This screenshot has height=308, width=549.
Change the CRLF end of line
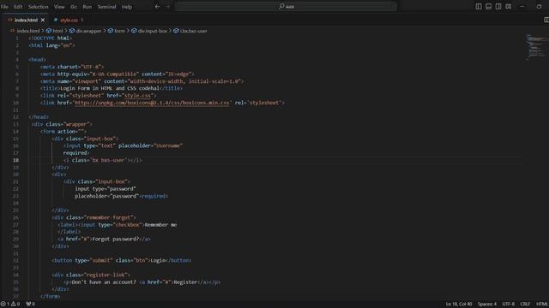(525, 305)
